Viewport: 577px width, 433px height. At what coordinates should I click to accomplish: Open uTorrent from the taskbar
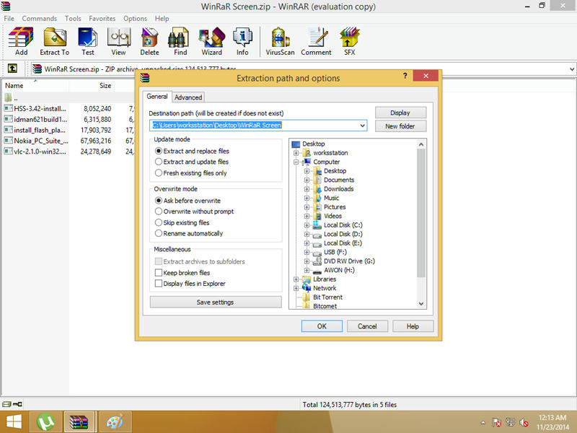(45, 422)
